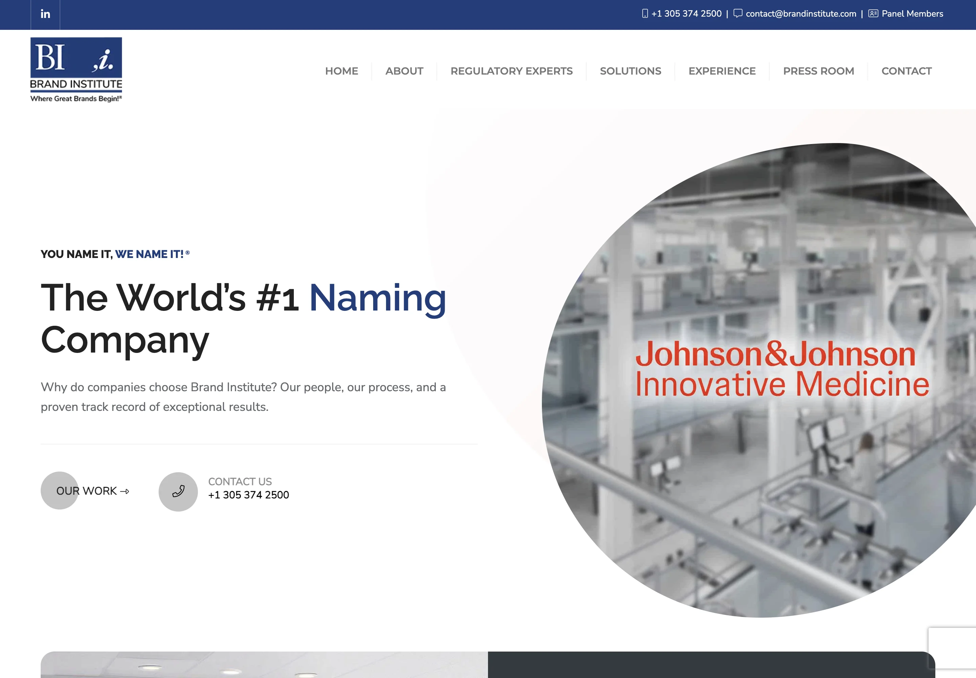
Task: Open the LinkedIn icon in top bar
Action: click(45, 14)
